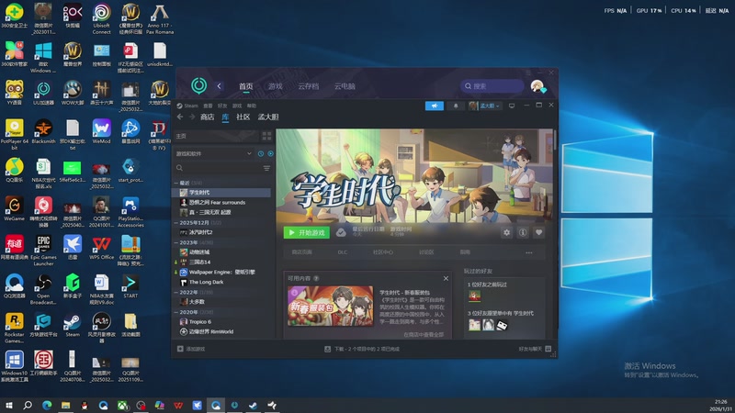
Task: Open Steam notifications bell
Action: [456, 106]
